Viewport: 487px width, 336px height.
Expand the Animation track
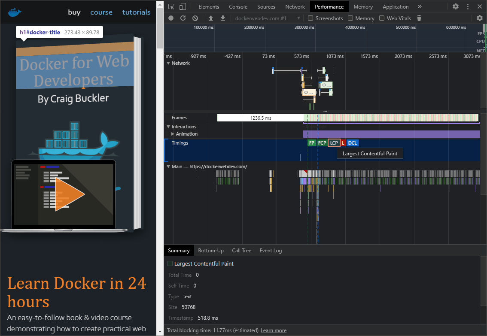tap(173, 134)
